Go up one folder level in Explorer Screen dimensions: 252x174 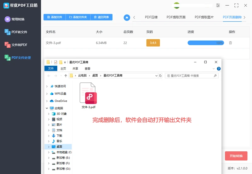(x=66, y=76)
